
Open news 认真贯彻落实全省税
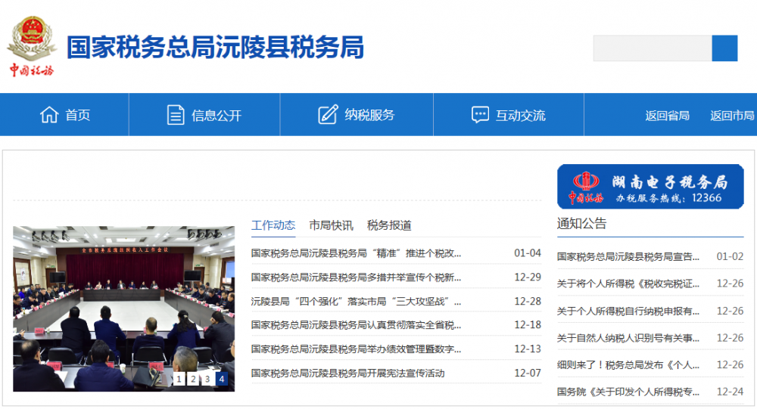[356, 325]
